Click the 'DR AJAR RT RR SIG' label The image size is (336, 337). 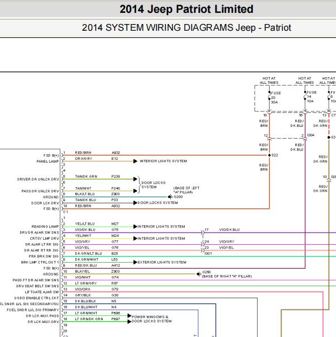[41, 250]
